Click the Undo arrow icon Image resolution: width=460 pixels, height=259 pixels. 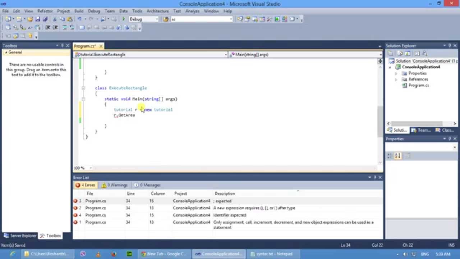79,19
